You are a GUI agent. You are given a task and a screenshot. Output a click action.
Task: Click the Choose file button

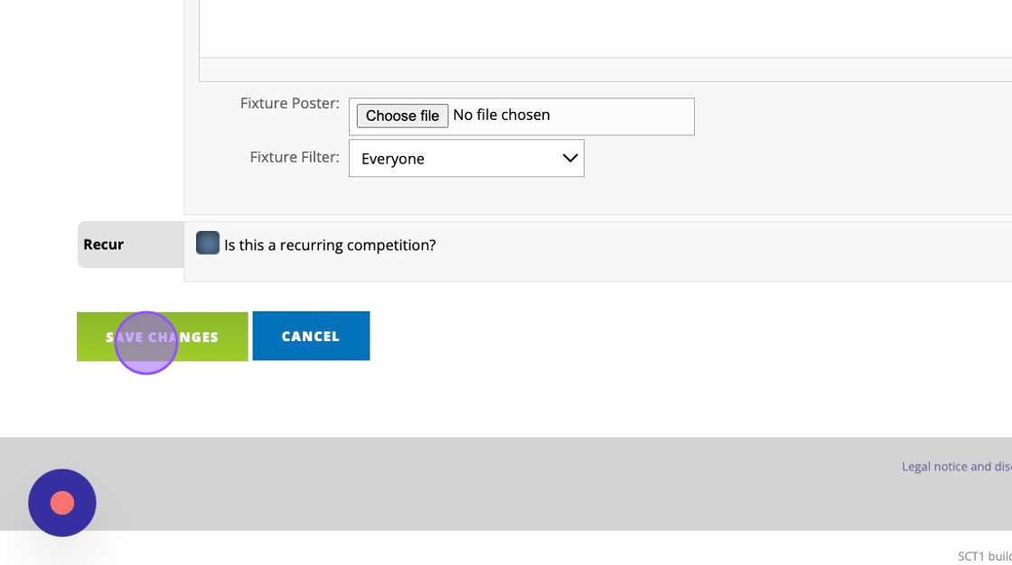[402, 116]
